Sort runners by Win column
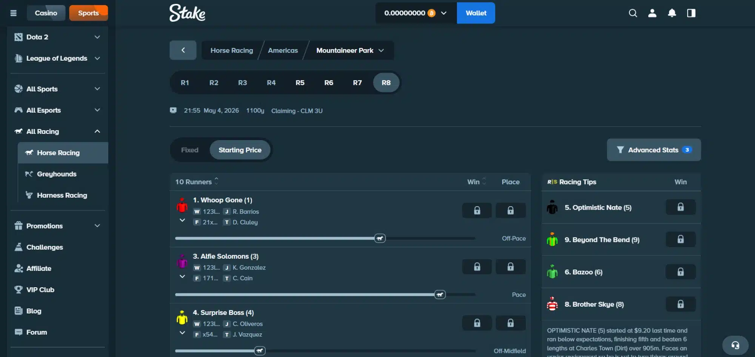The width and height of the screenshot is (755, 357). tap(476, 182)
